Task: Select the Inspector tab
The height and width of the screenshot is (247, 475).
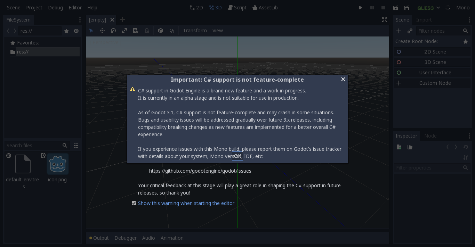Action: pos(406,136)
